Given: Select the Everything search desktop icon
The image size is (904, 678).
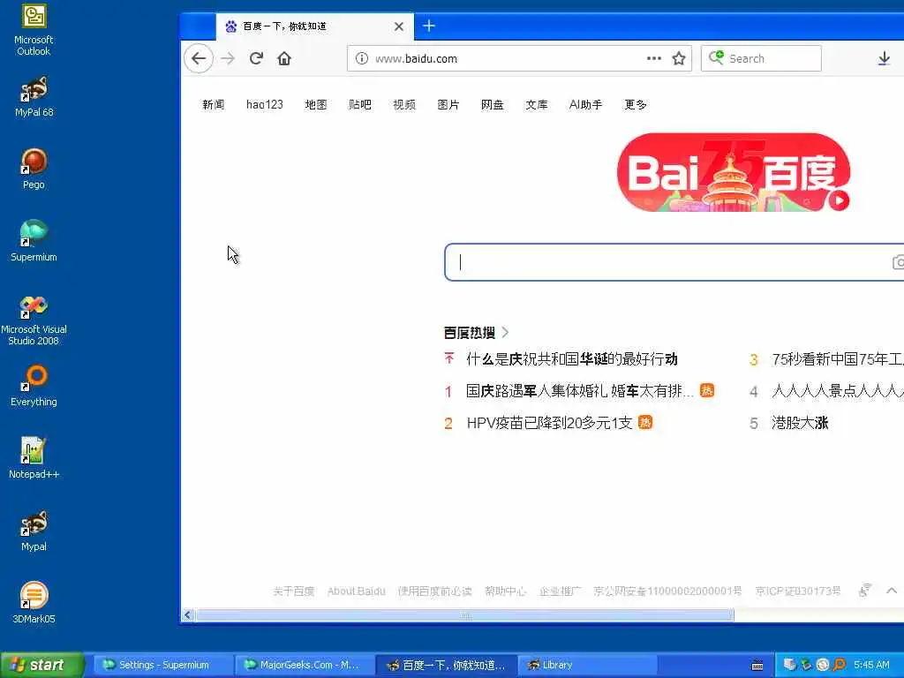Looking at the screenshot, I should pos(34,386).
